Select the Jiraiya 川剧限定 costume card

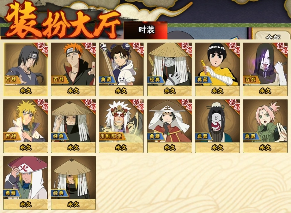121,126
